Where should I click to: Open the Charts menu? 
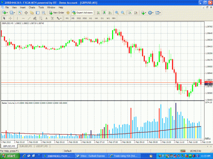tap(32, 7)
